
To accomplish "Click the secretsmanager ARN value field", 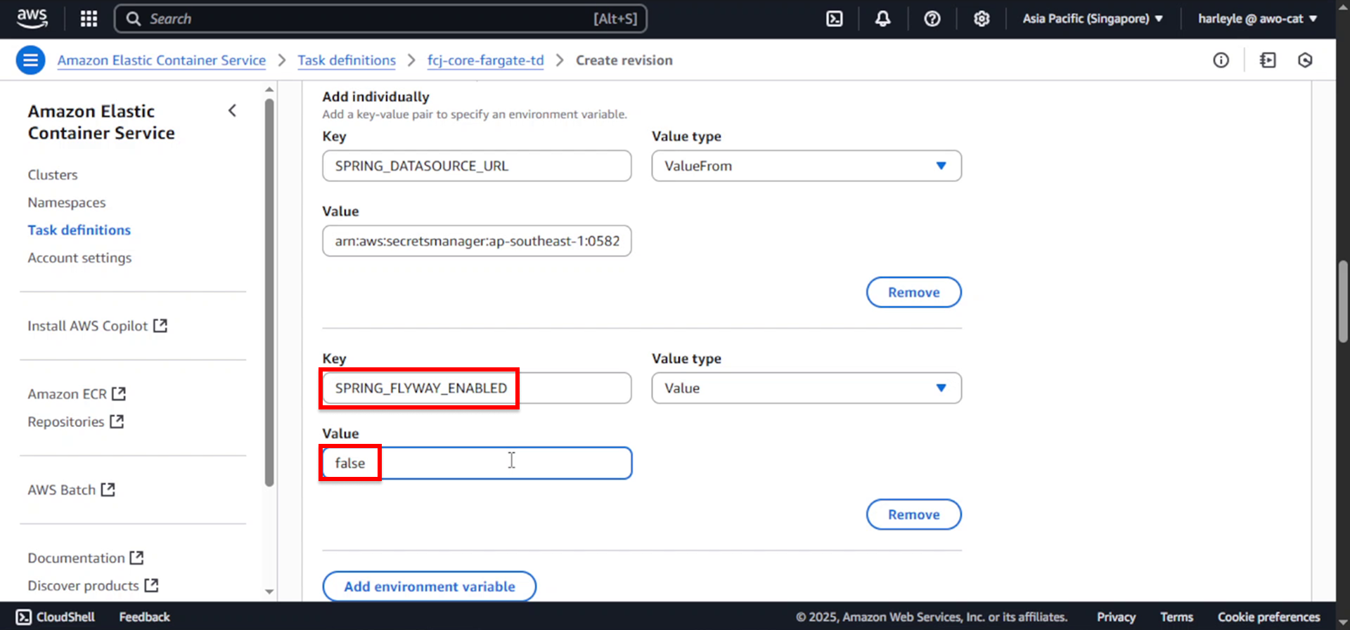I will point(477,241).
